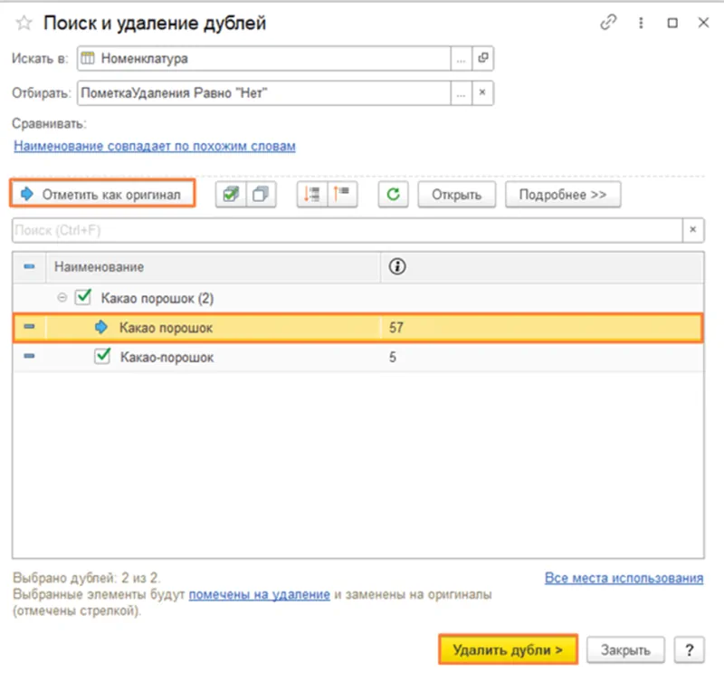Open Подробнее to show details
This screenshot has width=724, height=673.
[563, 193]
